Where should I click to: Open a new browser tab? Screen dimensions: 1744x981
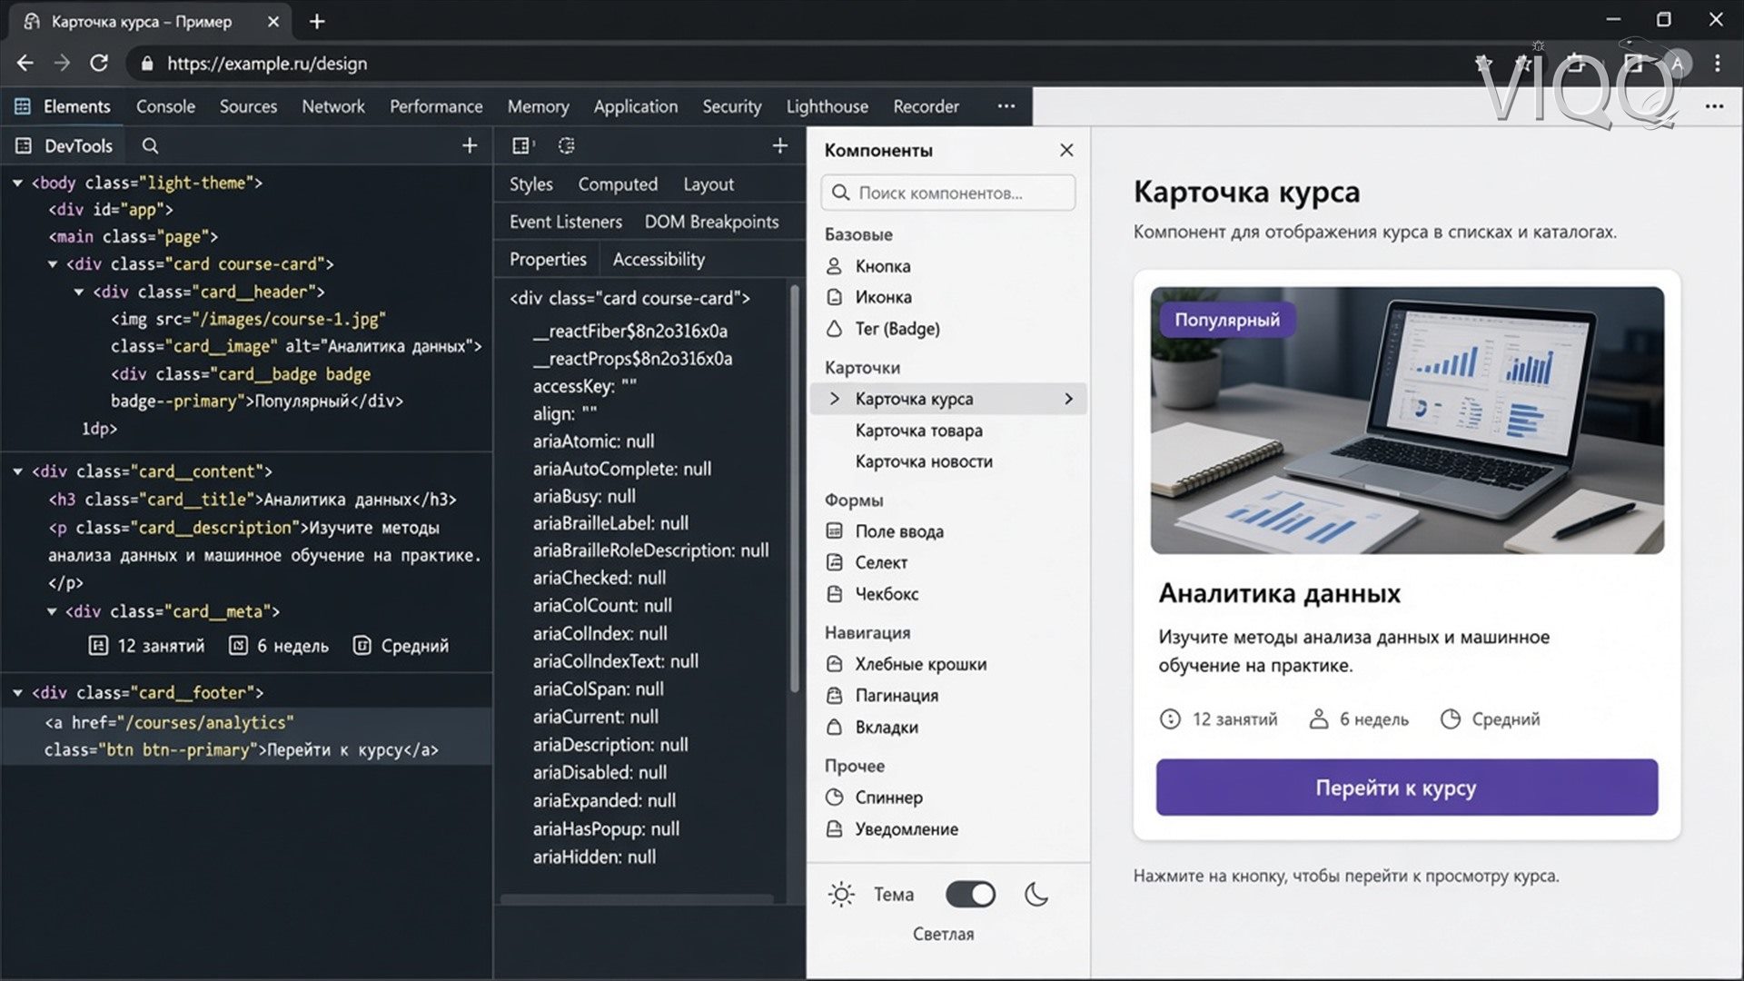coord(317,21)
